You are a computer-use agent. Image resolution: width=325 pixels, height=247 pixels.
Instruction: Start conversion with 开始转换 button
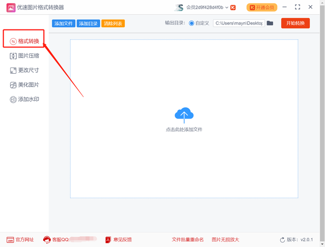295,23
